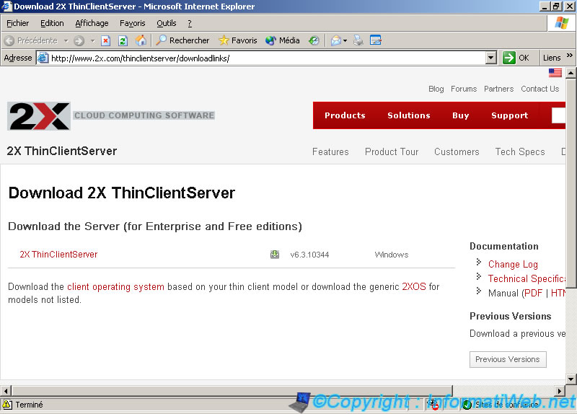Viewport: 577px width, 414px height.
Task: Click the version text v6.3.10344
Action: 309,255
